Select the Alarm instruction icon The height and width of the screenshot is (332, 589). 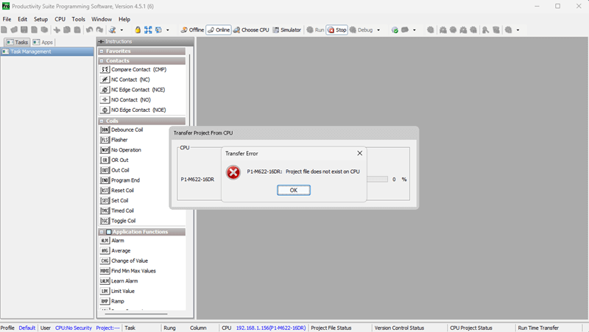pyautogui.click(x=105, y=241)
